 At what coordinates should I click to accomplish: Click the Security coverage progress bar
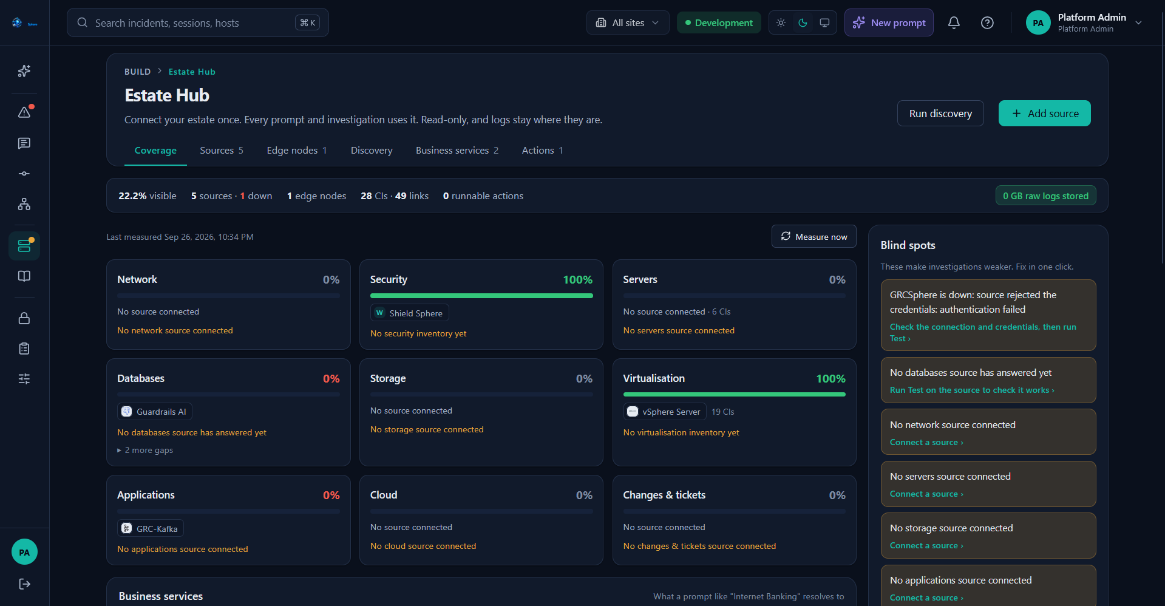point(481,296)
